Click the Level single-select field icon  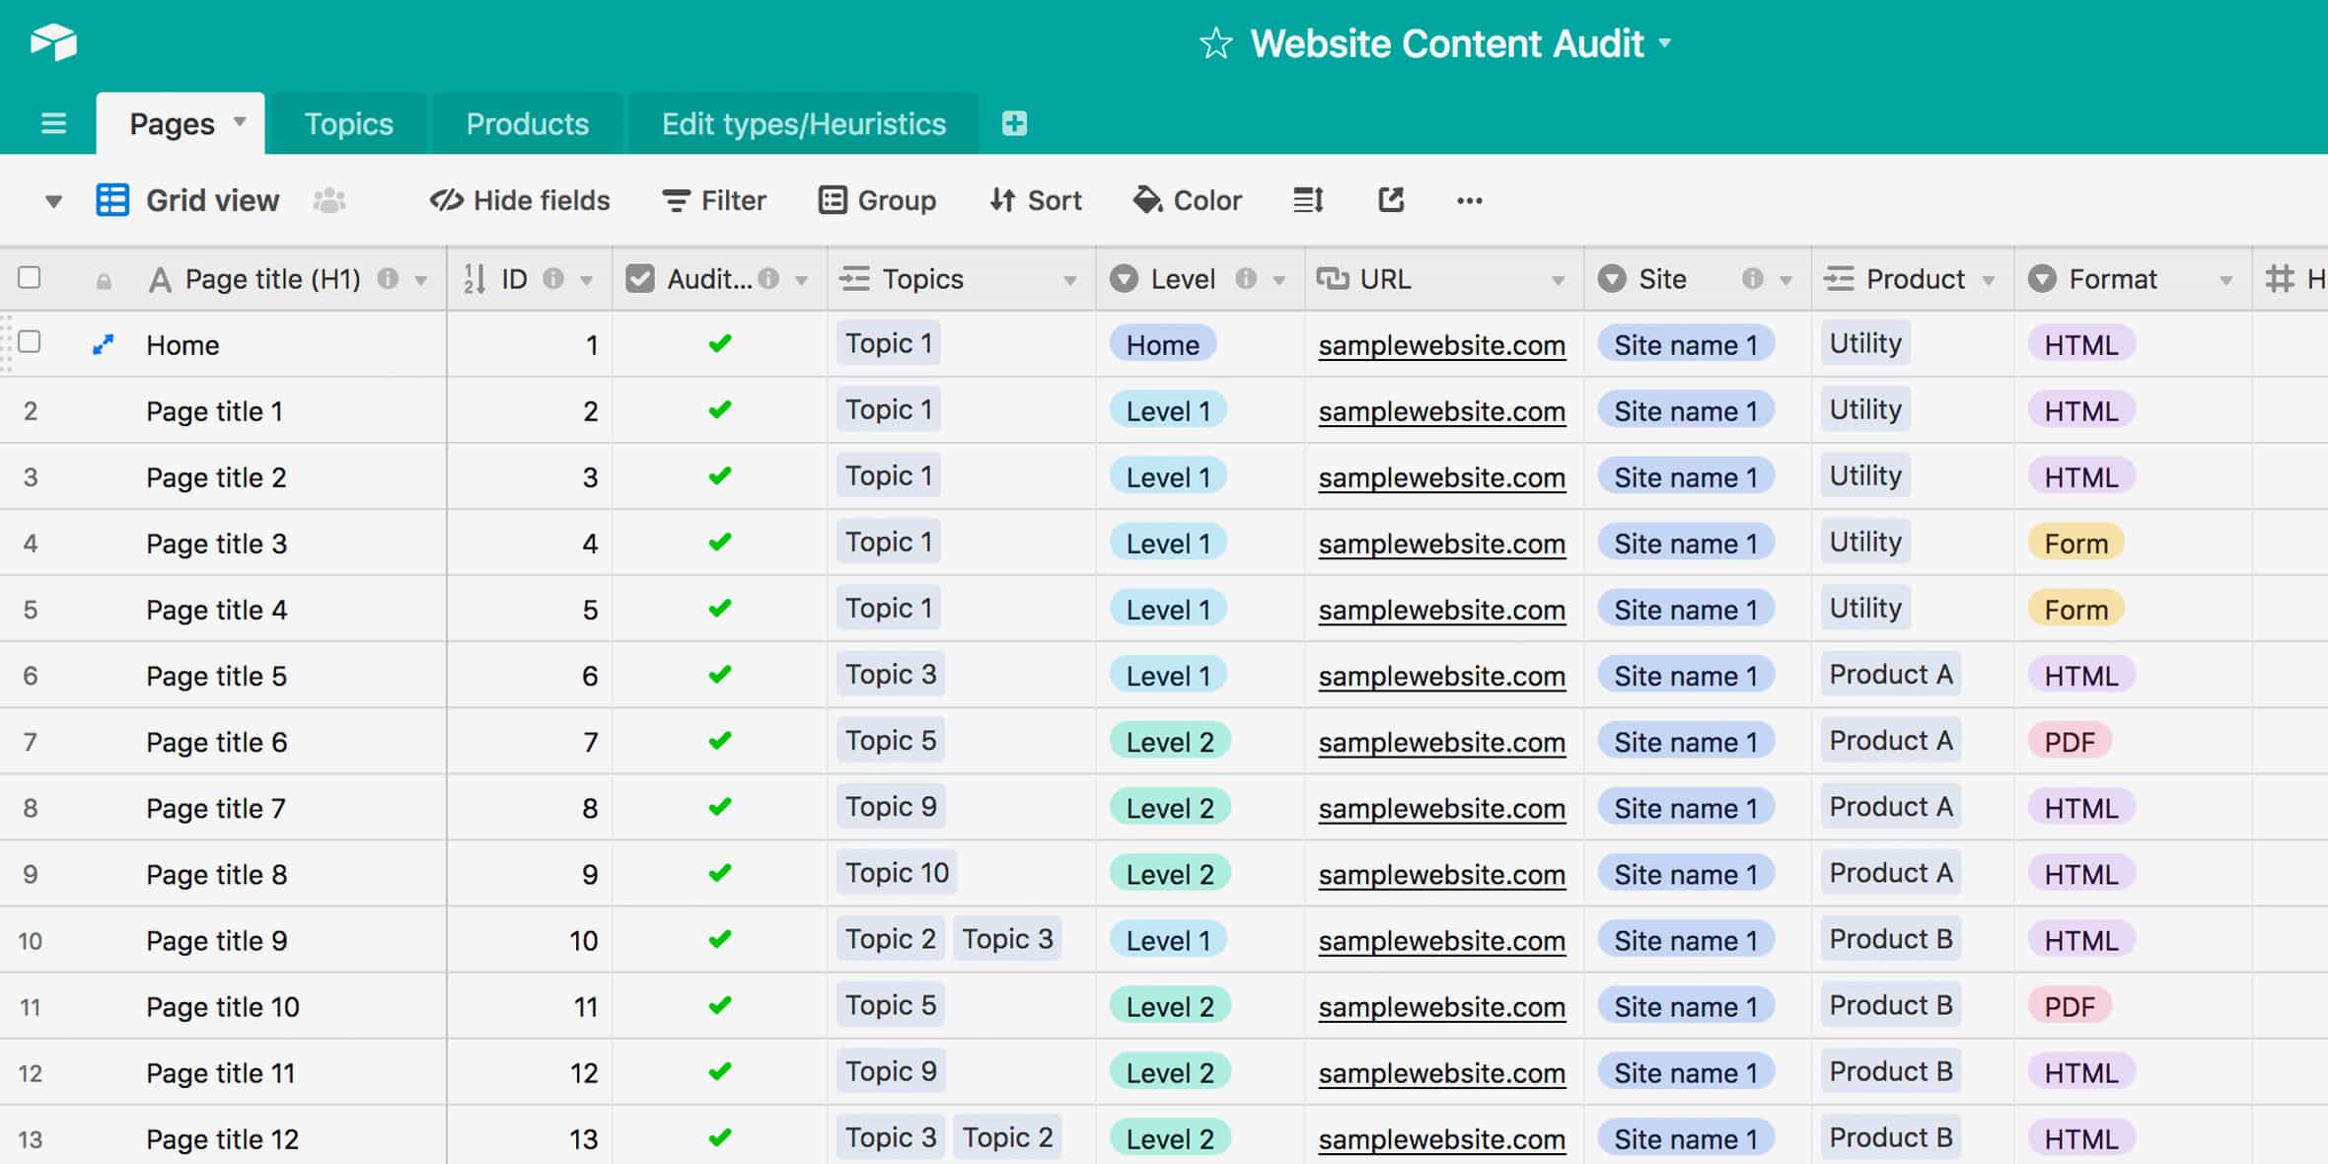1124,279
